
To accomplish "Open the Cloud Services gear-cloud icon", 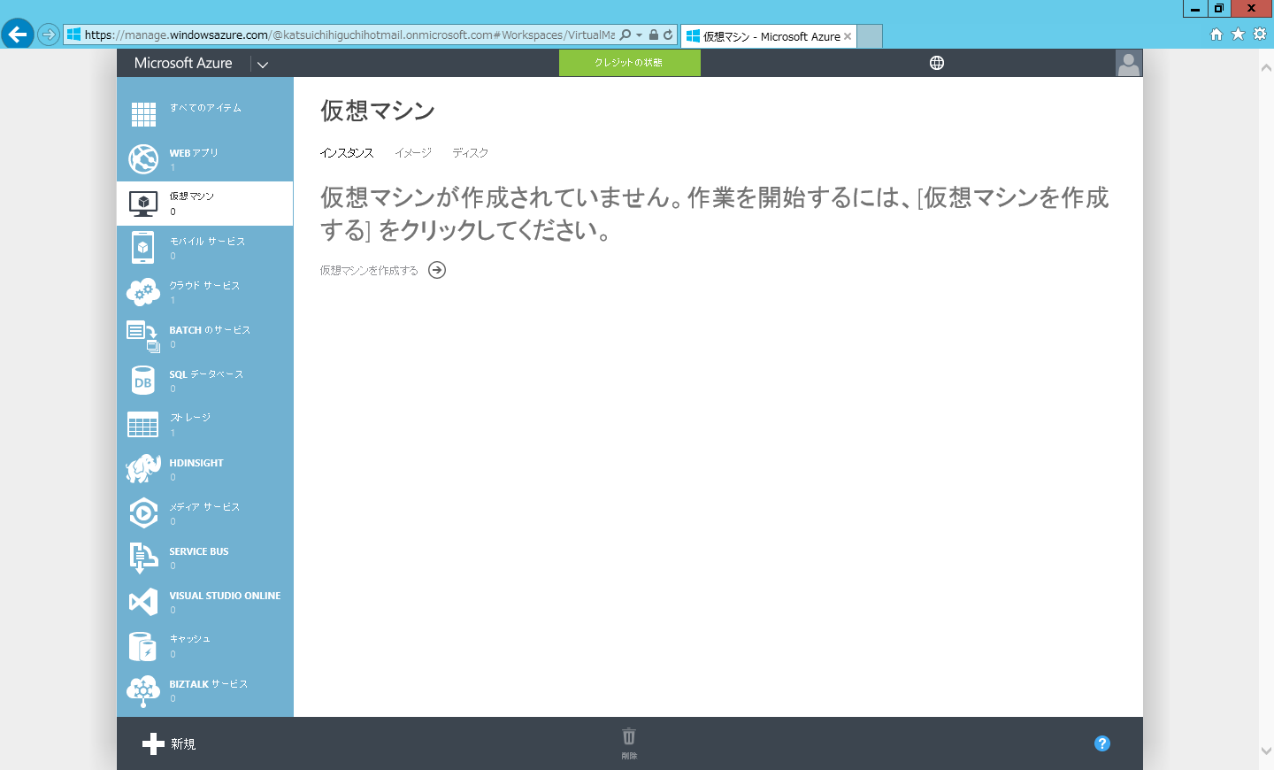I will click(x=143, y=292).
